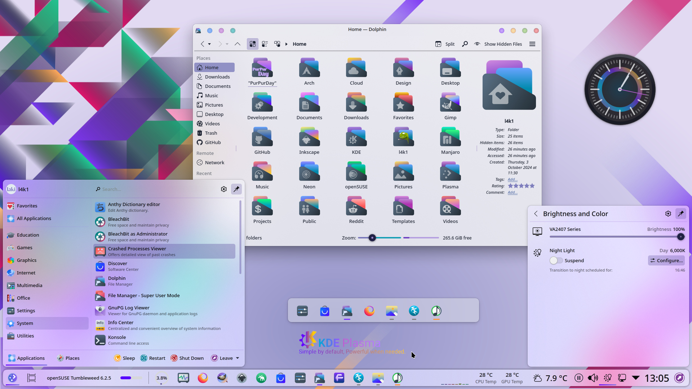Click the Add comment link
The image size is (692, 389).
tap(513, 192)
